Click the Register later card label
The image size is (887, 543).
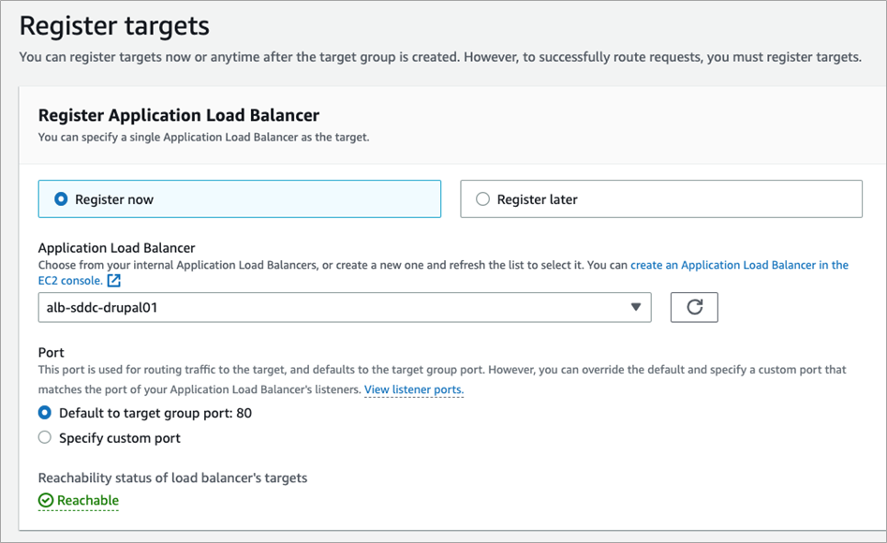tap(537, 199)
